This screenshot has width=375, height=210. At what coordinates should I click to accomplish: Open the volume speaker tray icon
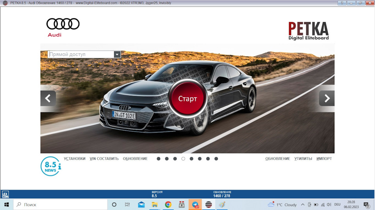[329, 205]
